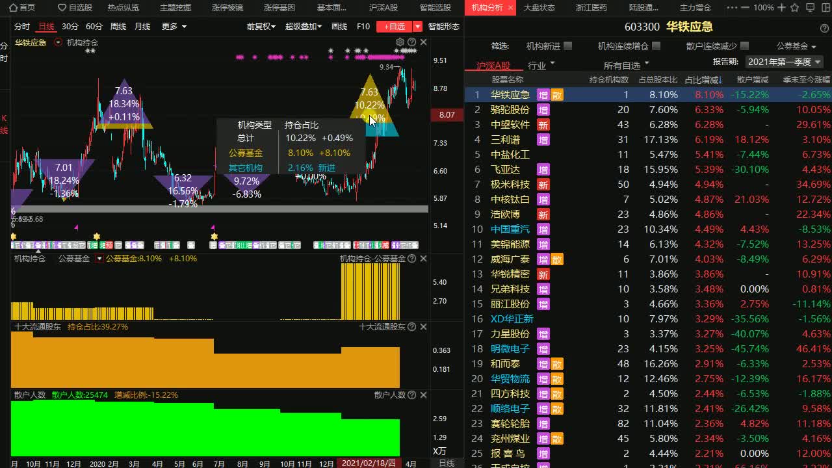Click the red circle arrow beside 华铁应急
The image size is (832, 468).
click(x=58, y=42)
